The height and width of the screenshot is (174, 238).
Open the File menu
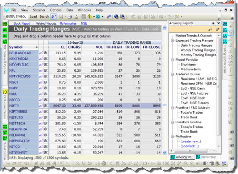14,10
